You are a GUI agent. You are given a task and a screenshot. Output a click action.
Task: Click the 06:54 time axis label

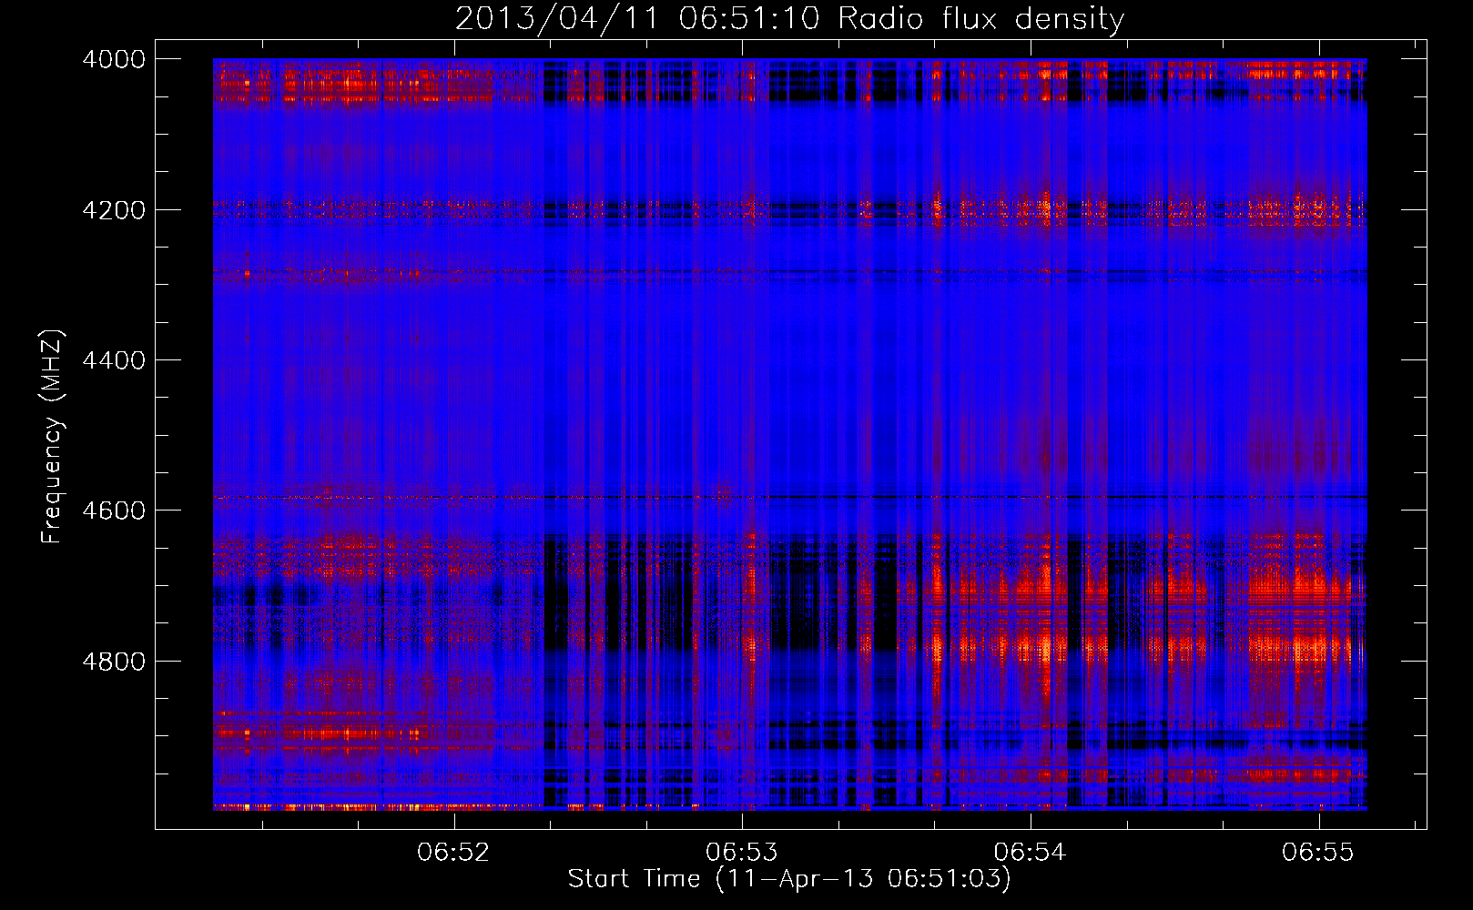click(x=1030, y=852)
